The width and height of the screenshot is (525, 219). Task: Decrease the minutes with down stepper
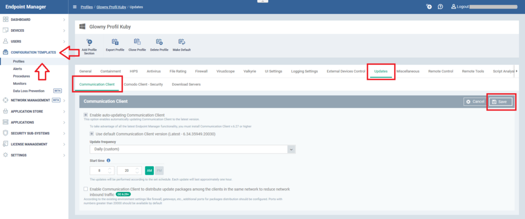tap(138, 173)
